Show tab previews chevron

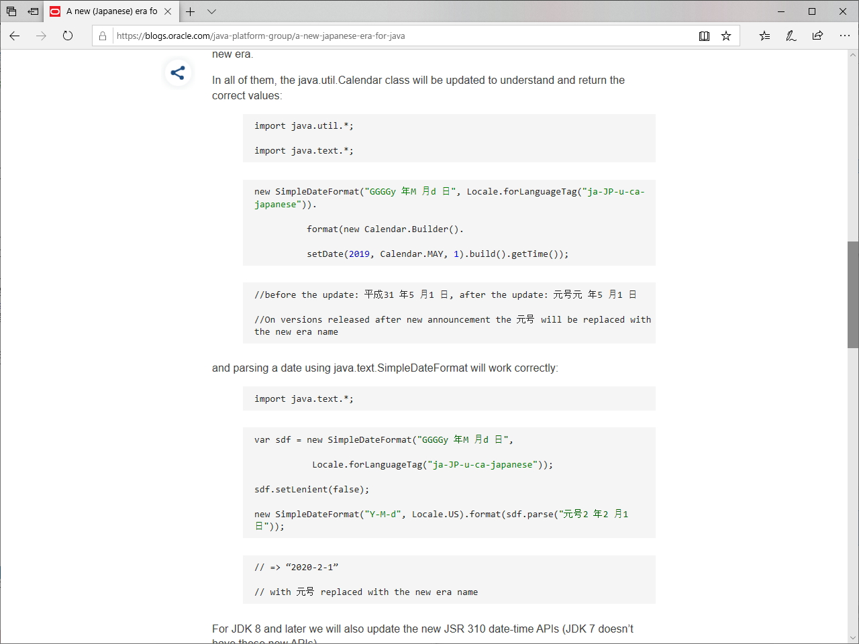pos(211,11)
